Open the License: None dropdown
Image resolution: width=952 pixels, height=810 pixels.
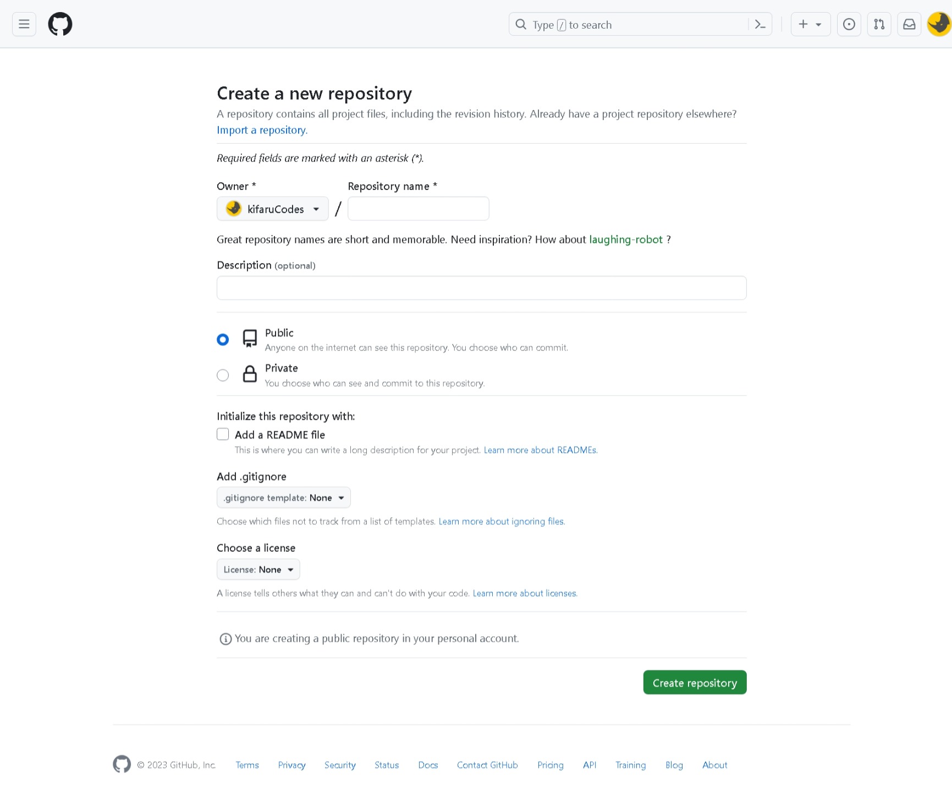click(x=258, y=570)
